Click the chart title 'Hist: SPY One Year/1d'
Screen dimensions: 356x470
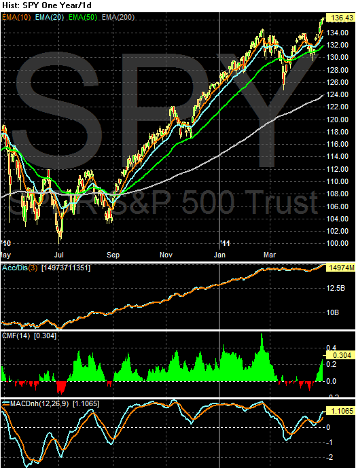click(46, 5)
